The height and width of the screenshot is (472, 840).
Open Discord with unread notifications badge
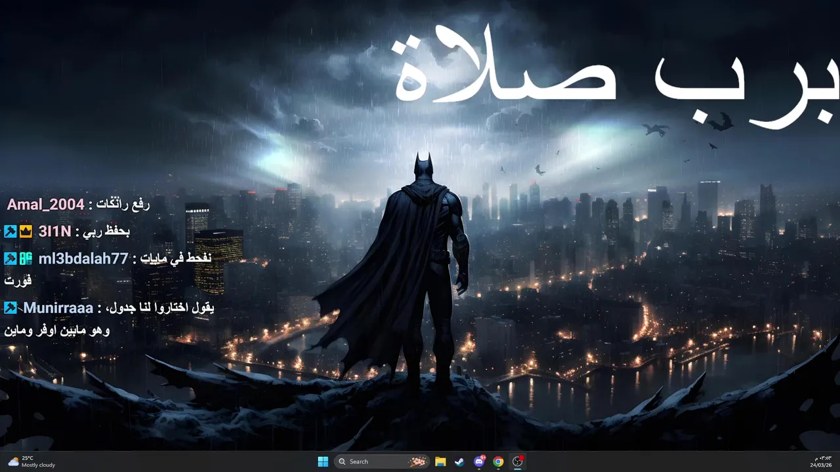pos(479,462)
